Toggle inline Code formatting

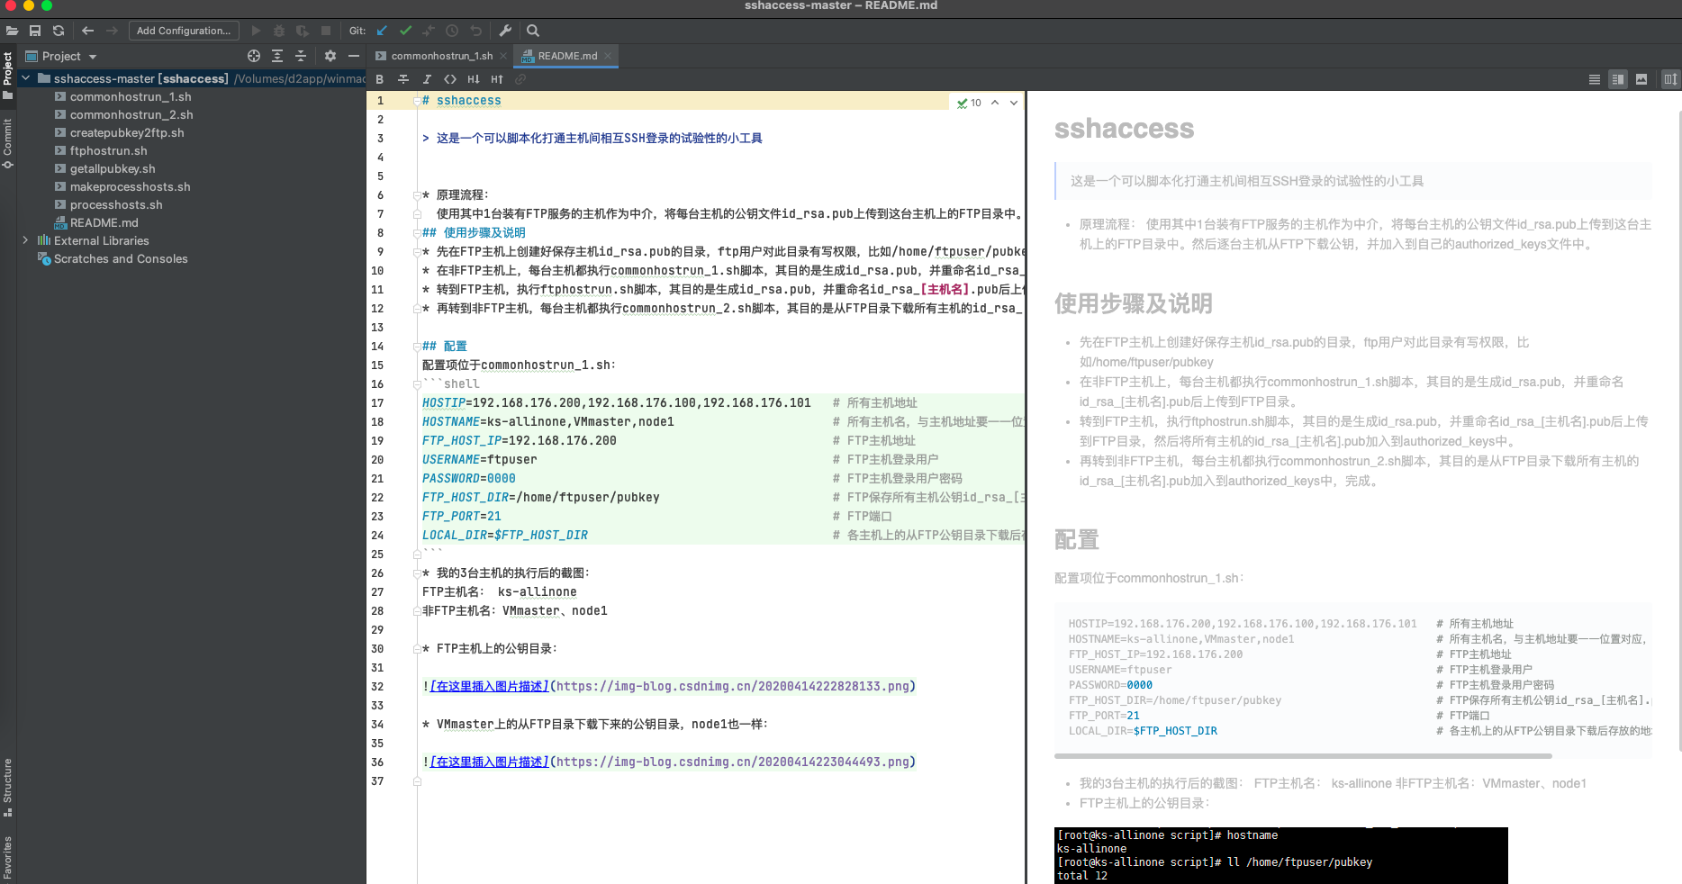pos(450,79)
